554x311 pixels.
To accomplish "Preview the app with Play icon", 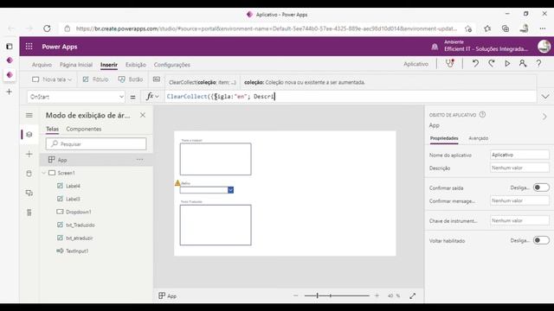I will pyautogui.click(x=507, y=63).
